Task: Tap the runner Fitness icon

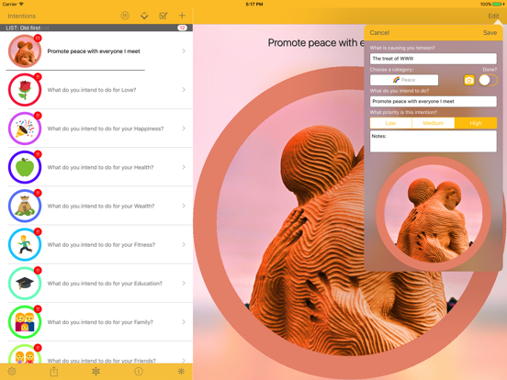Action: (x=25, y=244)
